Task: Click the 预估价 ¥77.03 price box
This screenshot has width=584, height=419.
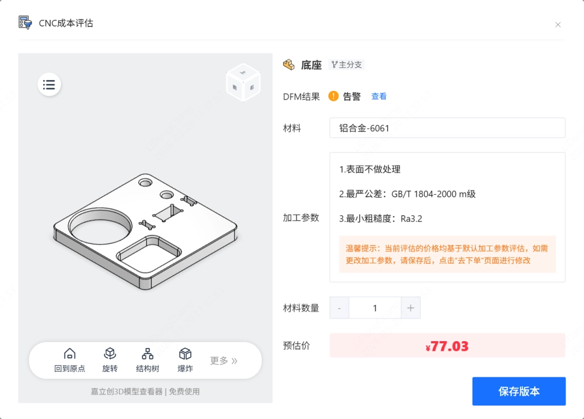Action: coord(447,345)
